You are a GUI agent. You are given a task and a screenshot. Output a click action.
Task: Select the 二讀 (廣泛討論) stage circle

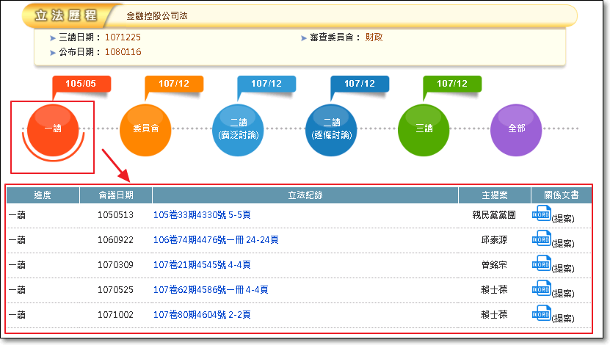point(238,129)
